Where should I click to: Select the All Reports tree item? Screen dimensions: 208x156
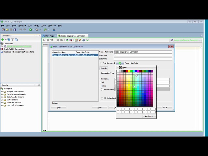tap(8, 89)
